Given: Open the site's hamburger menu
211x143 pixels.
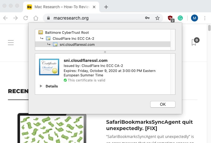Looking at the screenshot, I should coord(11,43).
